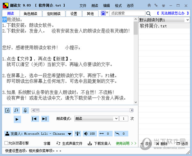The image size is (192, 156).
Task: Open the 文件 menu
Action: click(83, 6)
